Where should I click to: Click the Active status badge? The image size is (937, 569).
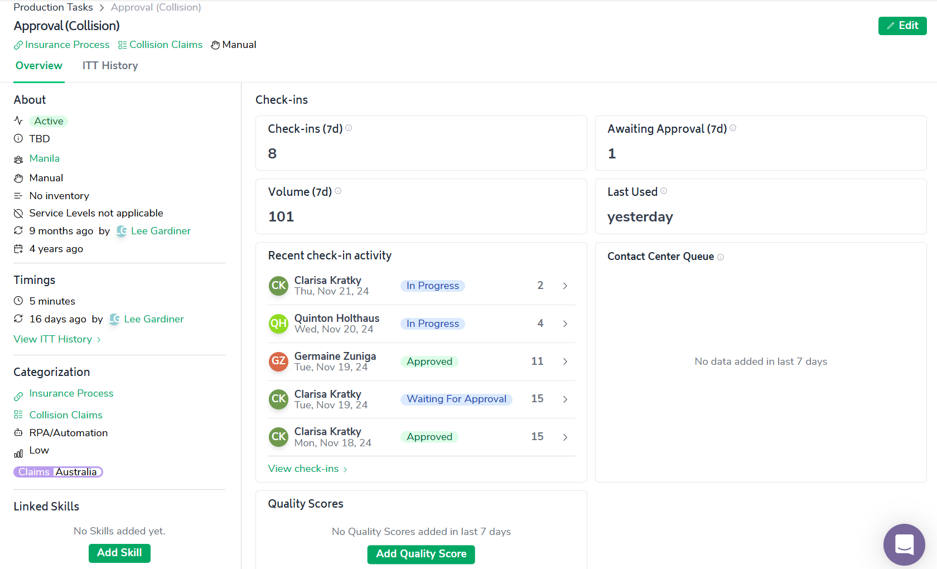pos(49,121)
